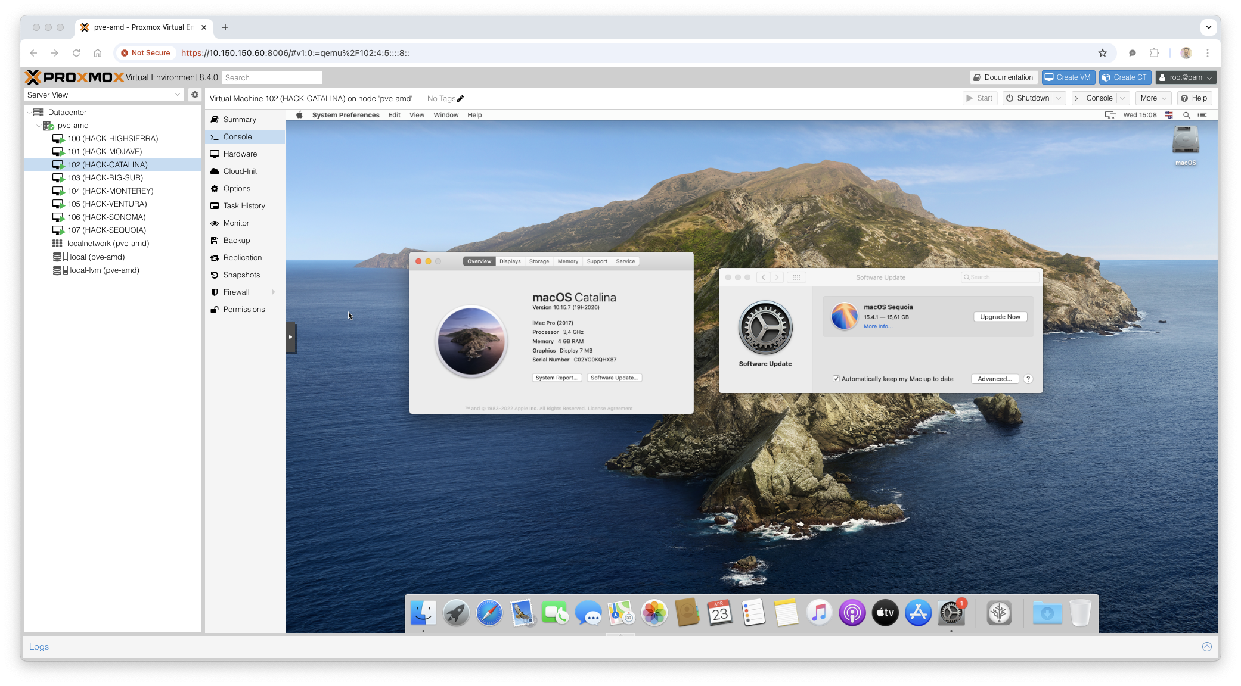Expand the Logs panel arrow icon

[x=1206, y=647]
